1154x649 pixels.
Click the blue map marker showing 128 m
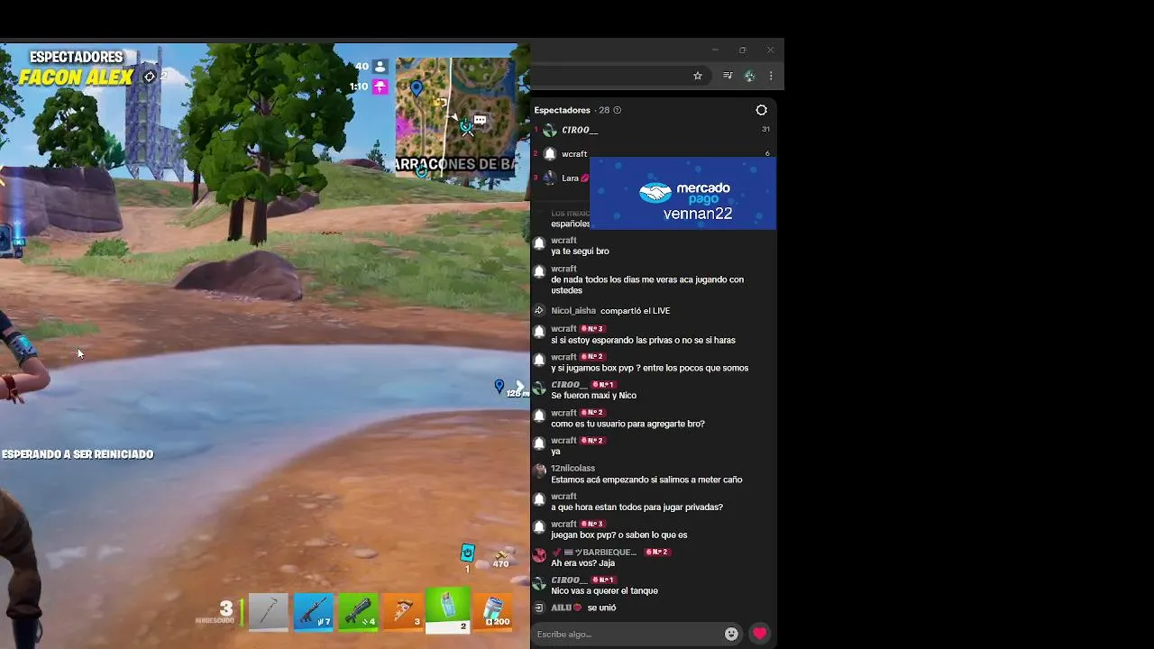coord(499,386)
